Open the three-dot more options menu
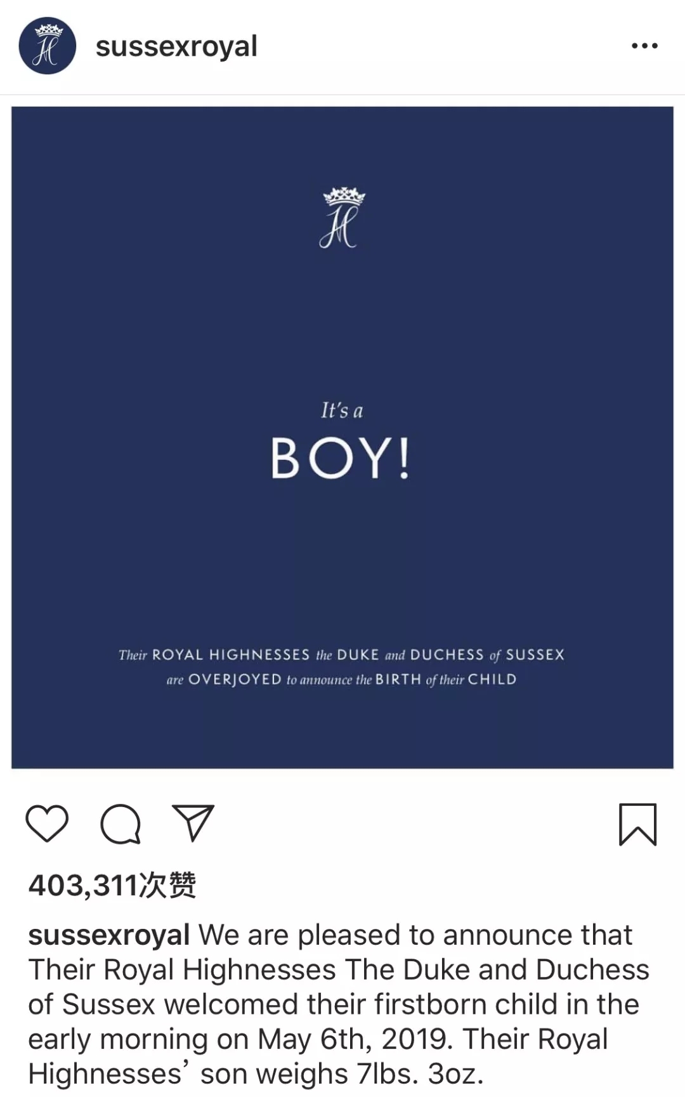685x1097 pixels. [644, 46]
